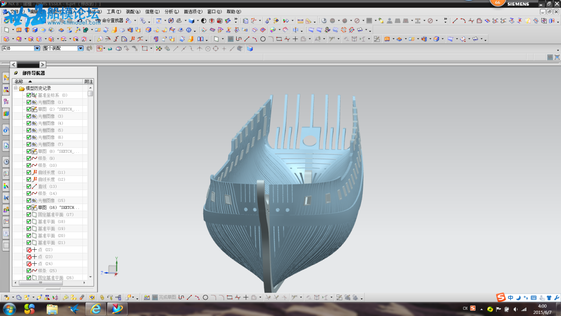
Task: Open the Reuse Library sidebar tab
Action: coord(6,114)
